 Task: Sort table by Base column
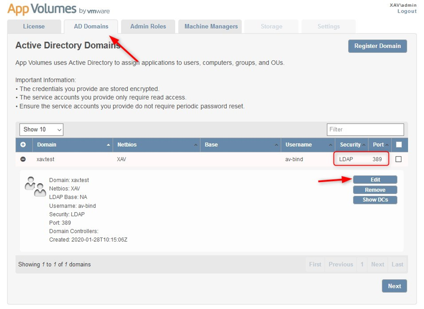coord(241,145)
